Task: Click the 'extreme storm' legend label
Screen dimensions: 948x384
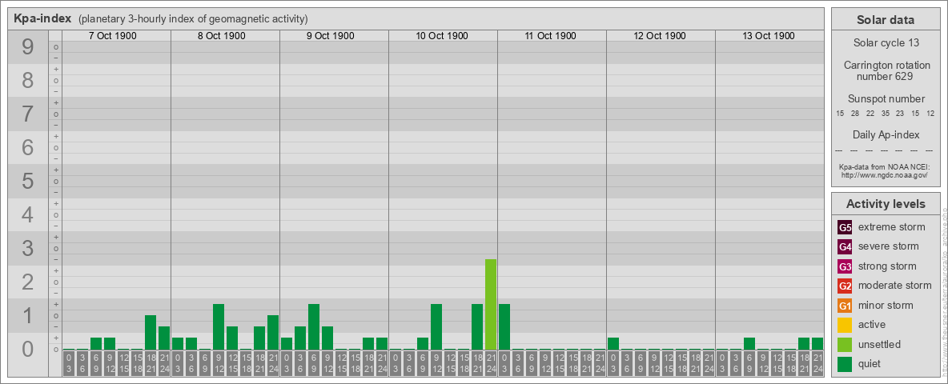Action: click(892, 227)
